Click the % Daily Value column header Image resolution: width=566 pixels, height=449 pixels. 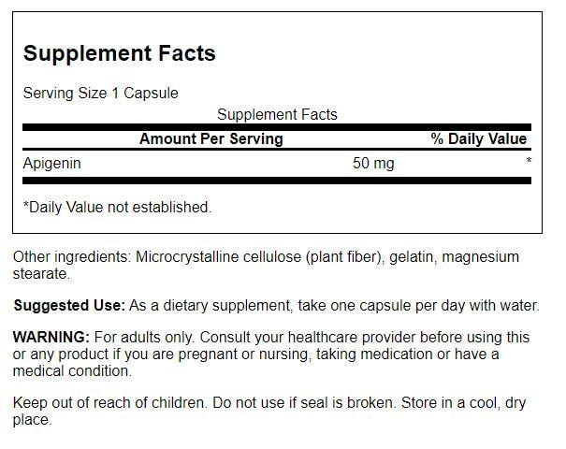click(x=478, y=138)
